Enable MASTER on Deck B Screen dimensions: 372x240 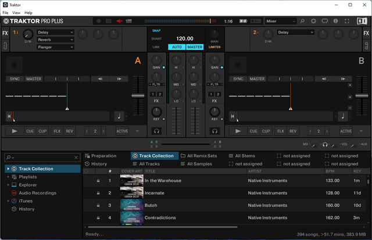(257, 79)
